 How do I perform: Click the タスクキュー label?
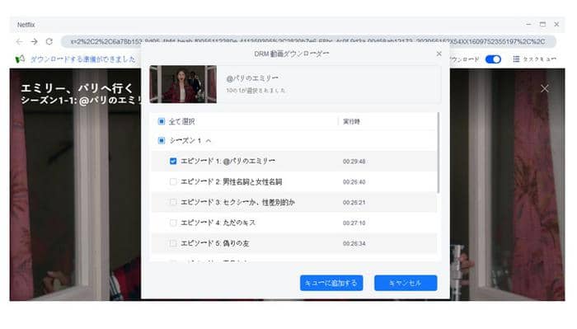pyautogui.click(x=539, y=59)
